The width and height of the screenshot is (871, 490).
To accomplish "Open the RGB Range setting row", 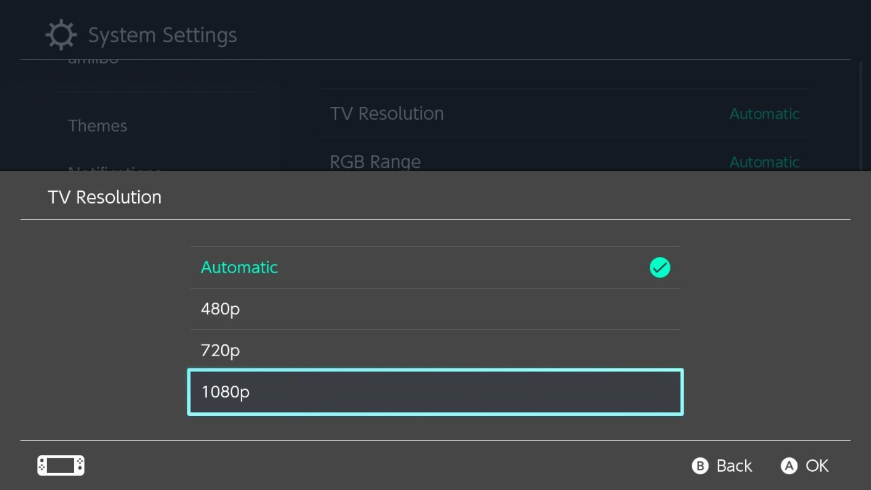I will tap(375, 162).
